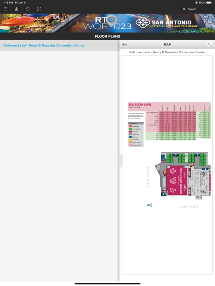Tap the refresh sync icon

[28, 9]
